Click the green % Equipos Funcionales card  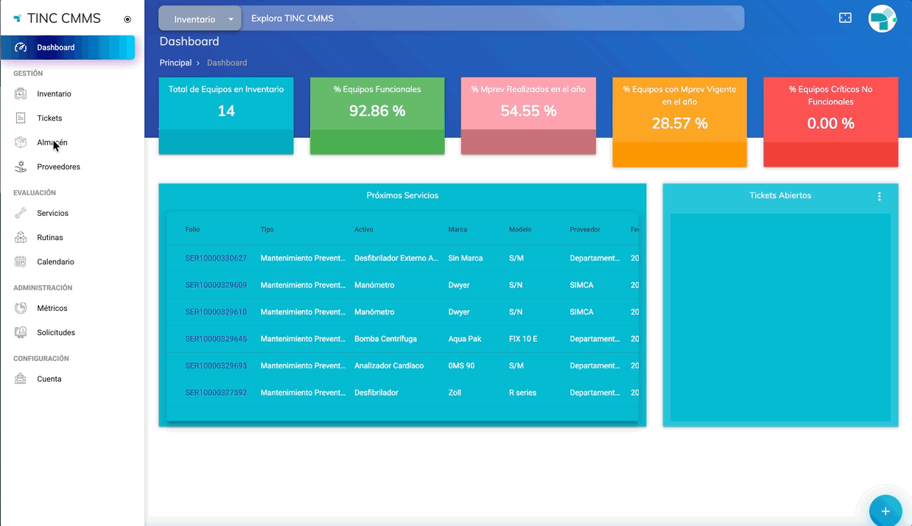(x=377, y=115)
